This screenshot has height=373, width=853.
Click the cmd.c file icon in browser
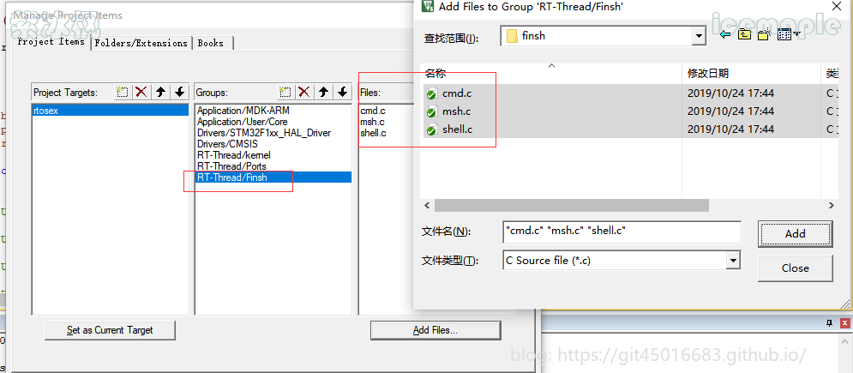tap(432, 93)
